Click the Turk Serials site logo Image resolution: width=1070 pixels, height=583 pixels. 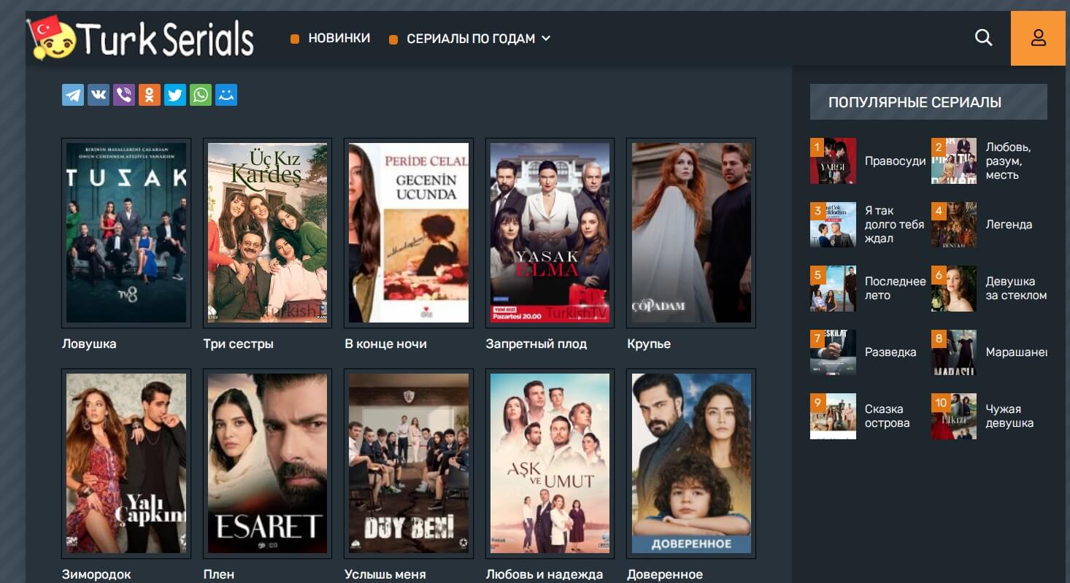click(141, 38)
